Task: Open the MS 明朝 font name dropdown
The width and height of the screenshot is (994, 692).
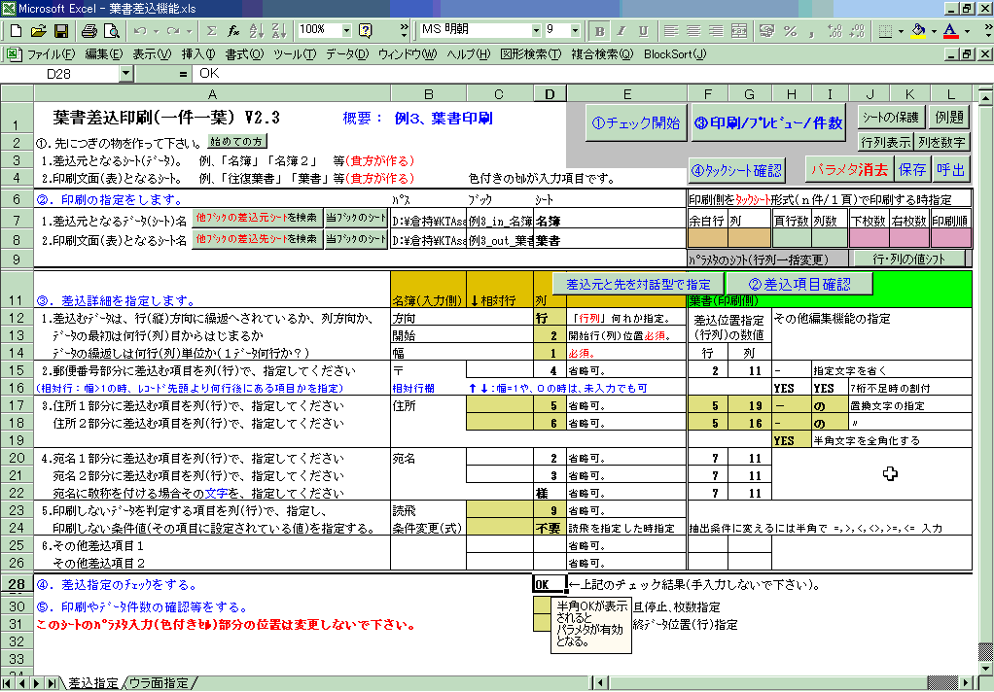Action: point(536,30)
